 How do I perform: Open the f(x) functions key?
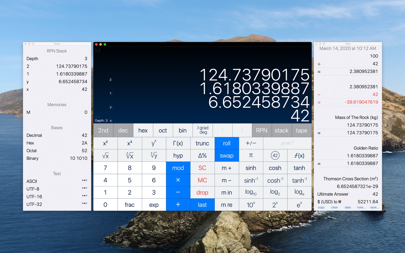299,156
